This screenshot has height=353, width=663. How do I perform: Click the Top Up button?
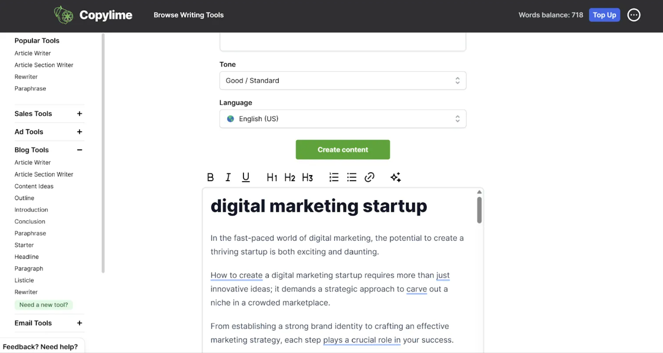click(604, 15)
